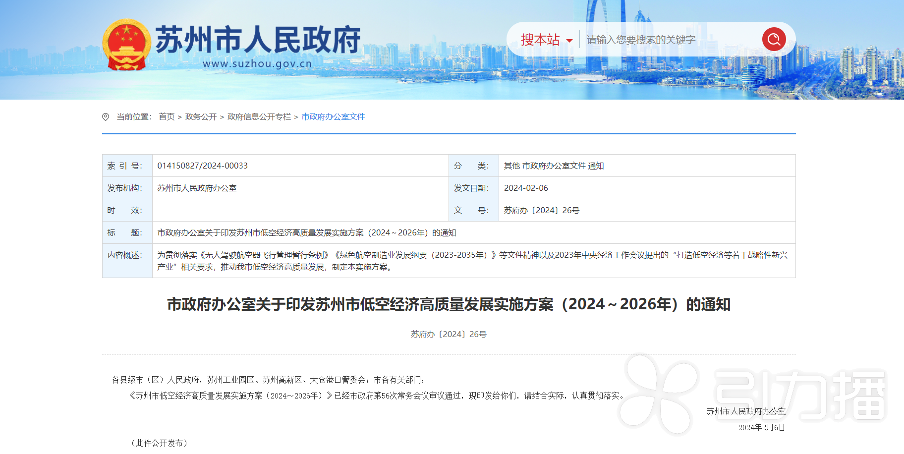Click the 其他 市政府办公室文件 通知 category cell
Image resolution: width=904 pixels, height=454 pixels.
(554, 166)
